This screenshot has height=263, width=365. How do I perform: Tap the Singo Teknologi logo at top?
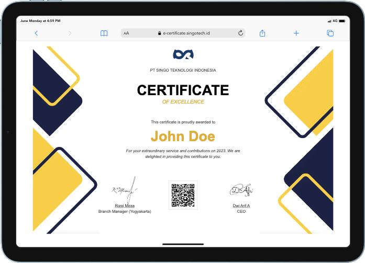(x=183, y=54)
